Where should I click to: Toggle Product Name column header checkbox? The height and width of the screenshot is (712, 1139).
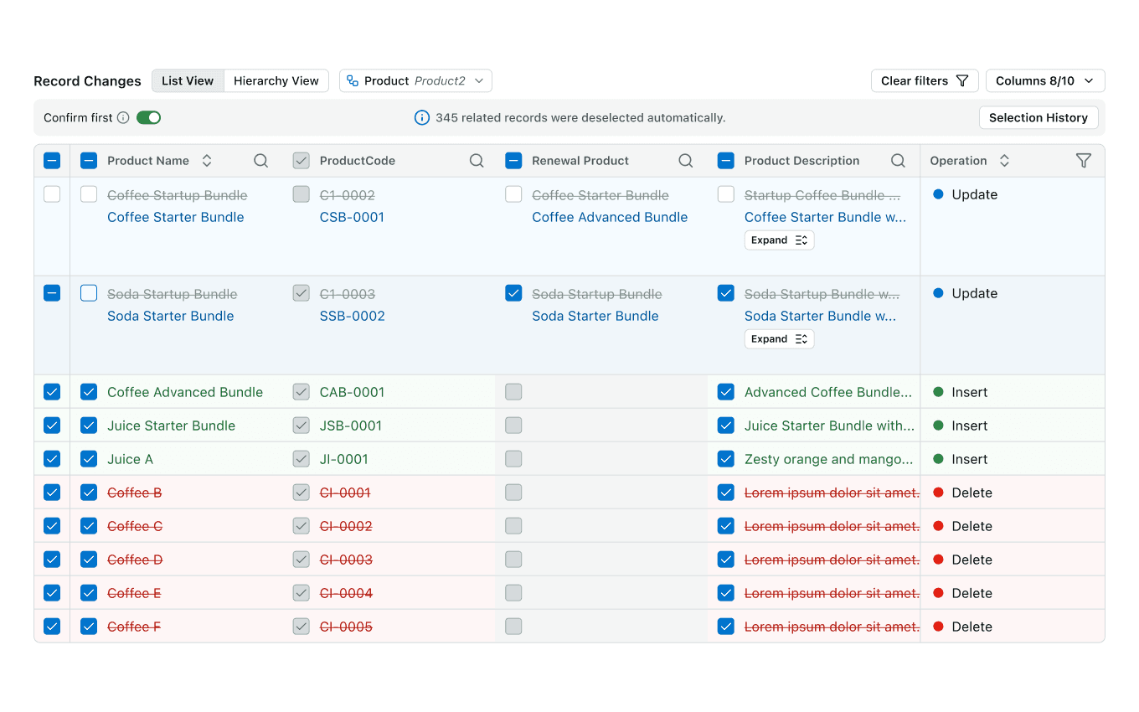click(x=89, y=161)
